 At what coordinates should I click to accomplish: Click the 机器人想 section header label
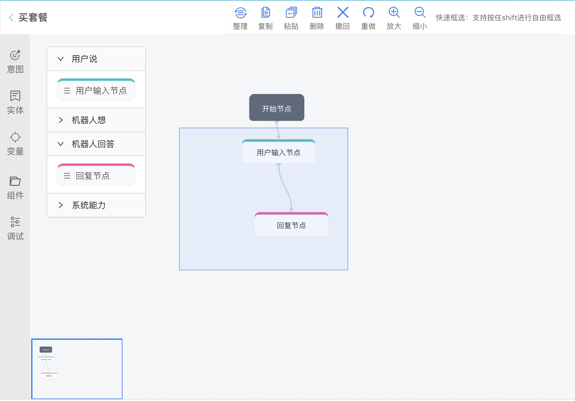tap(89, 120)
